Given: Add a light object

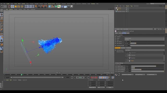Looking at the screenshot, I should [72, 6].
